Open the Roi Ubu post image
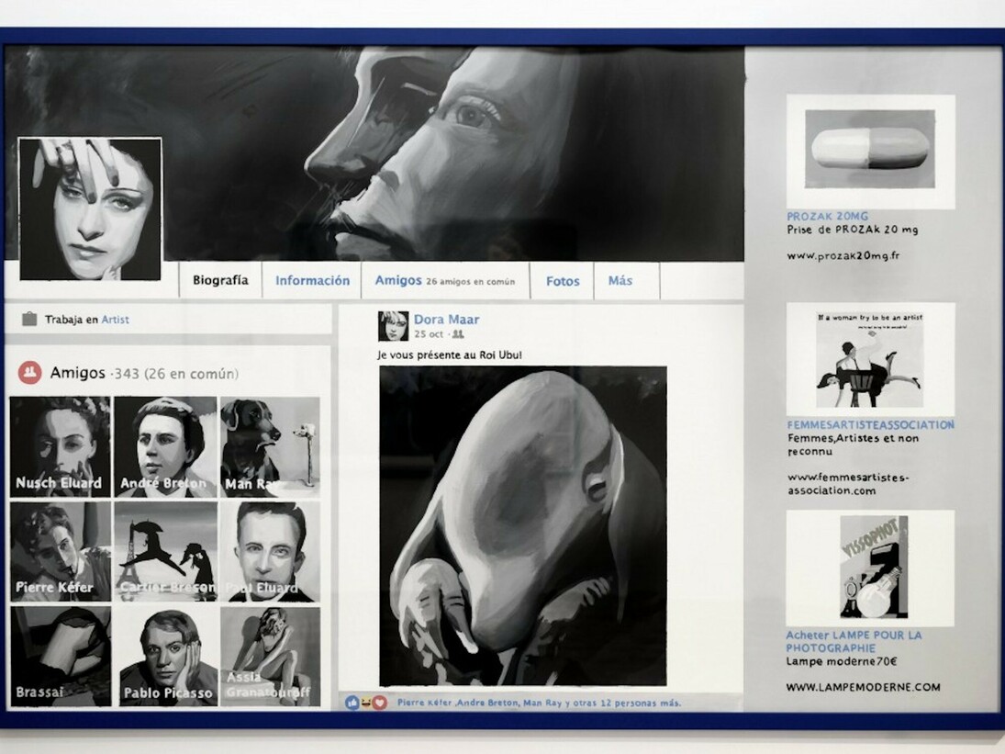Image resolution: width=1005 pixels, height=754 pixels. pyautogui.click(x=523, y=525)
